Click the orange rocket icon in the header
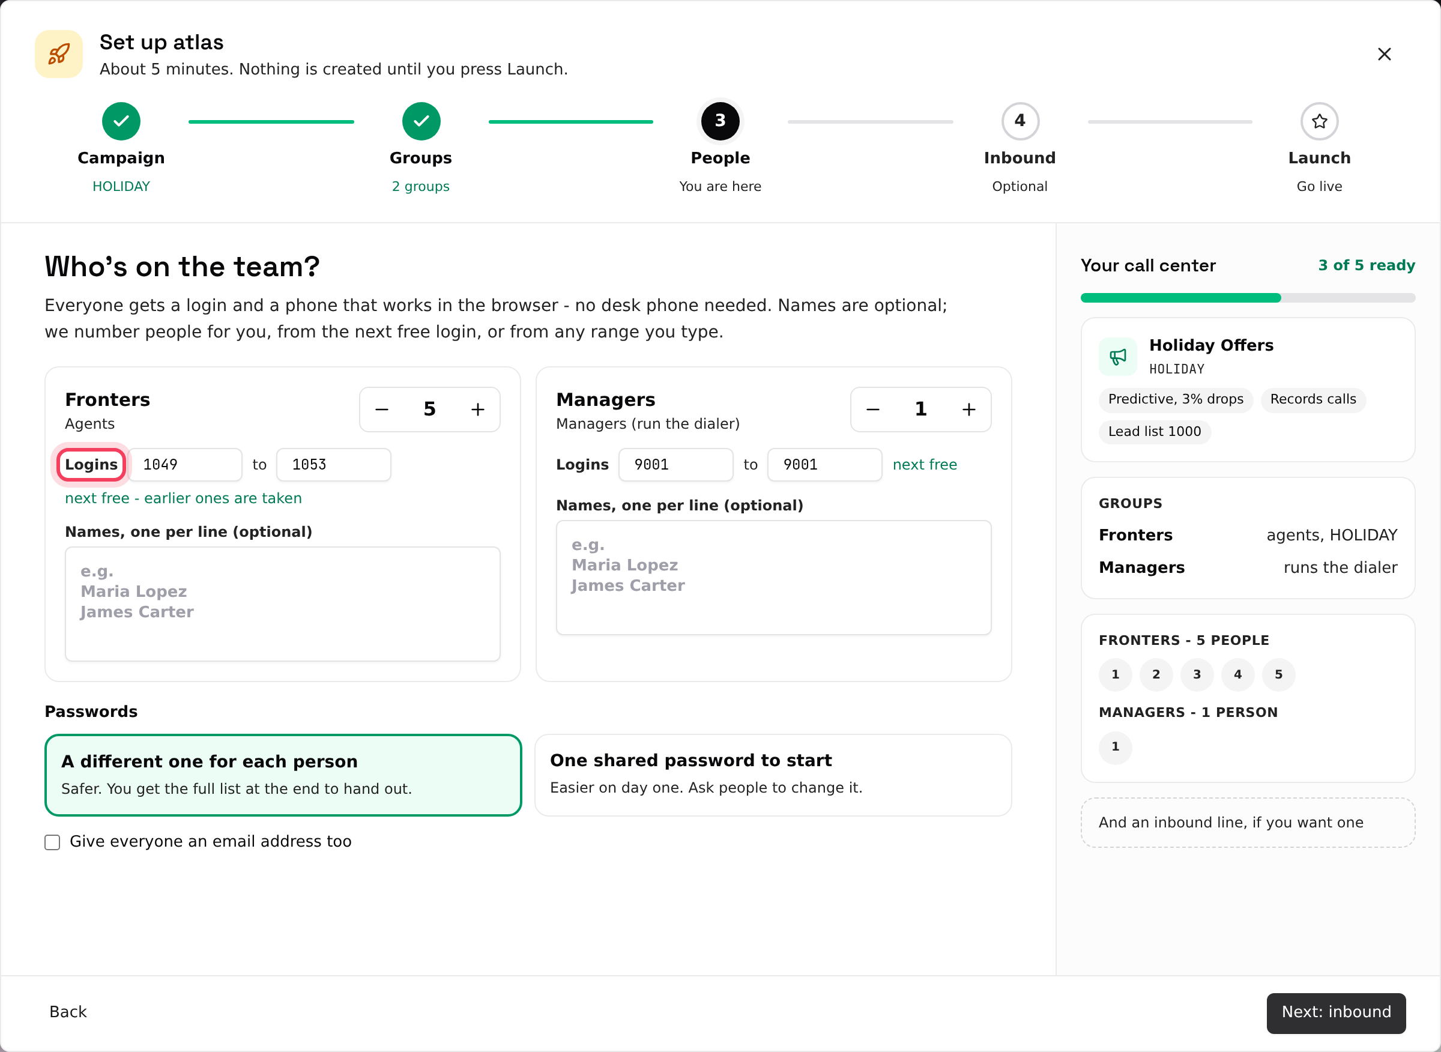This screenshot has height=1052, width=1441. [x=59, y=54]
